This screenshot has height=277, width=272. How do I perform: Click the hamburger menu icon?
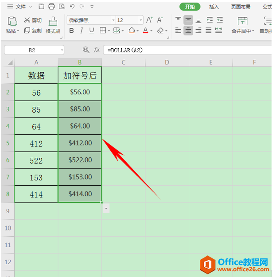(10, 7)
